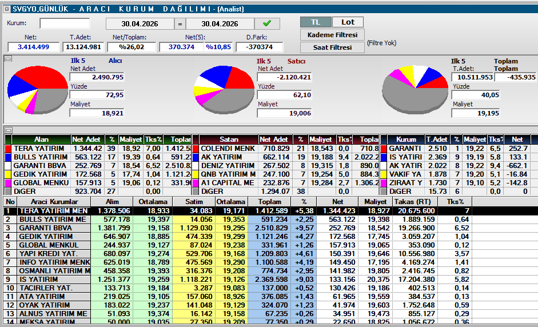Confirm the date range with the green checkmark
This screenshot has height=327, width=538.
click(267, 23)
